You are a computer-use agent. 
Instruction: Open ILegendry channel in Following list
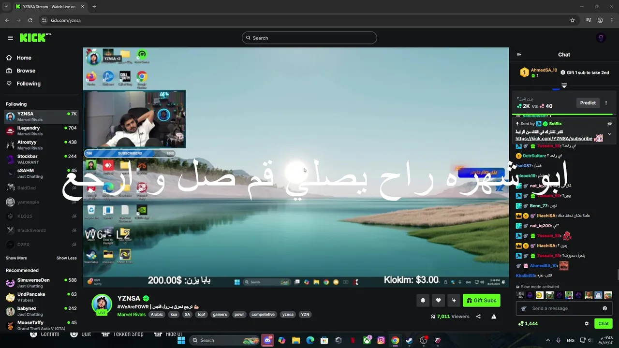[41, 130]
